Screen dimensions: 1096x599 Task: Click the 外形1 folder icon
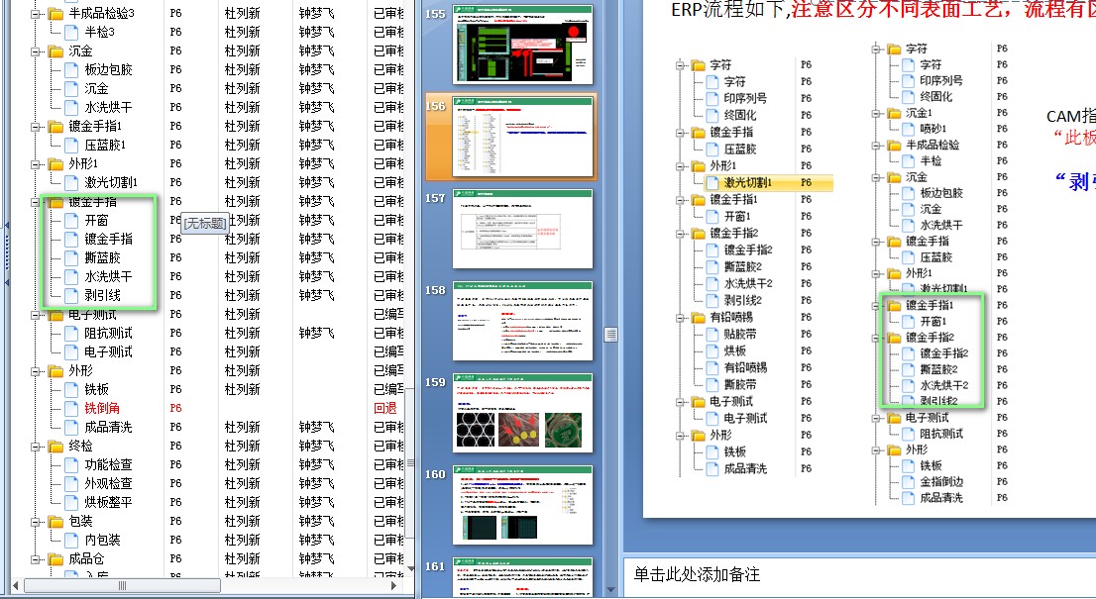55,164
